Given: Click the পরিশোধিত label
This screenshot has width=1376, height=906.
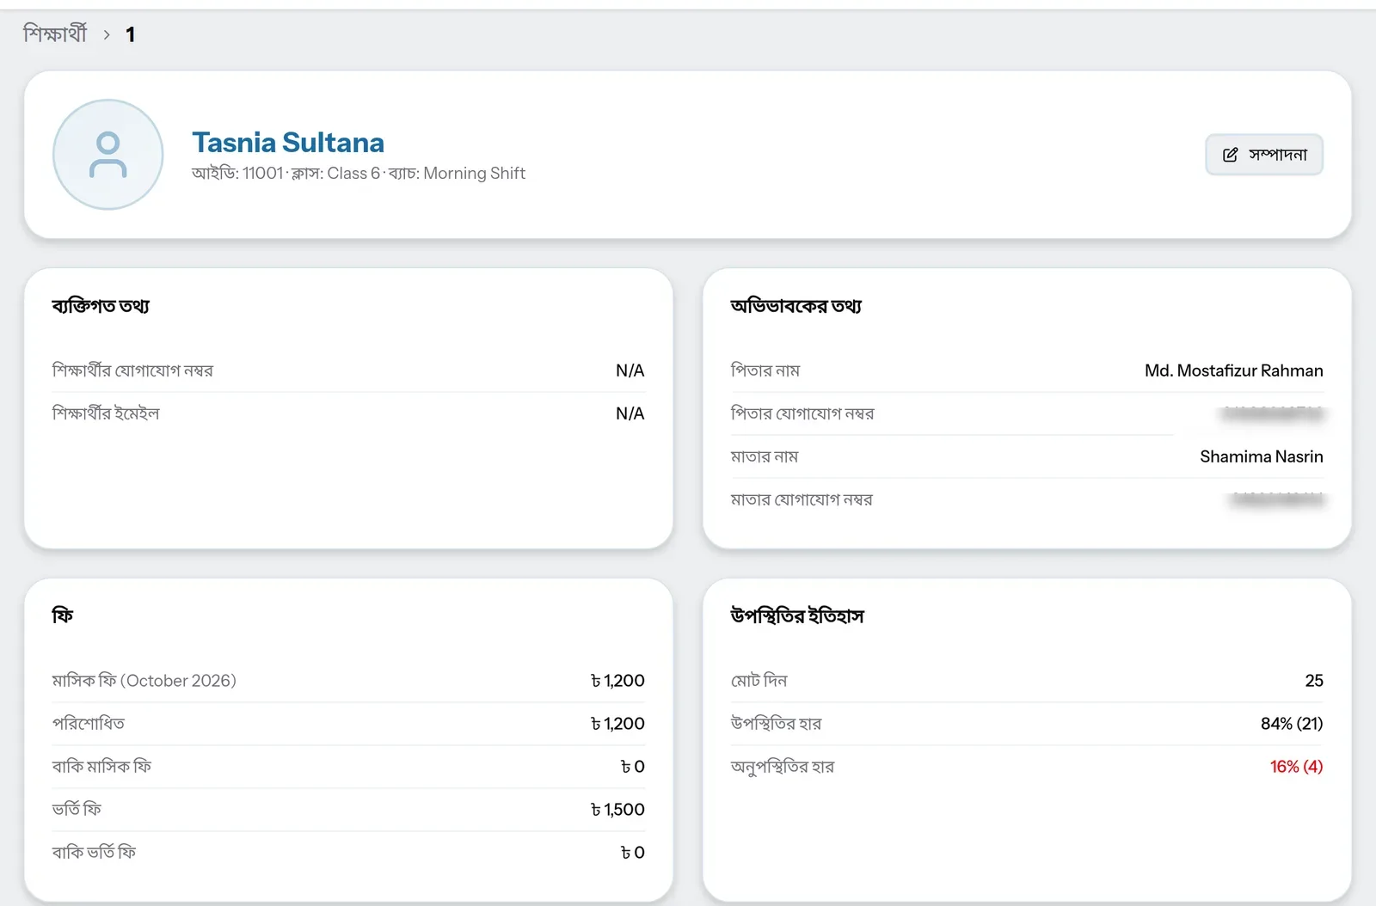Looking at the screenshot, I should click(x=89, y=724).
